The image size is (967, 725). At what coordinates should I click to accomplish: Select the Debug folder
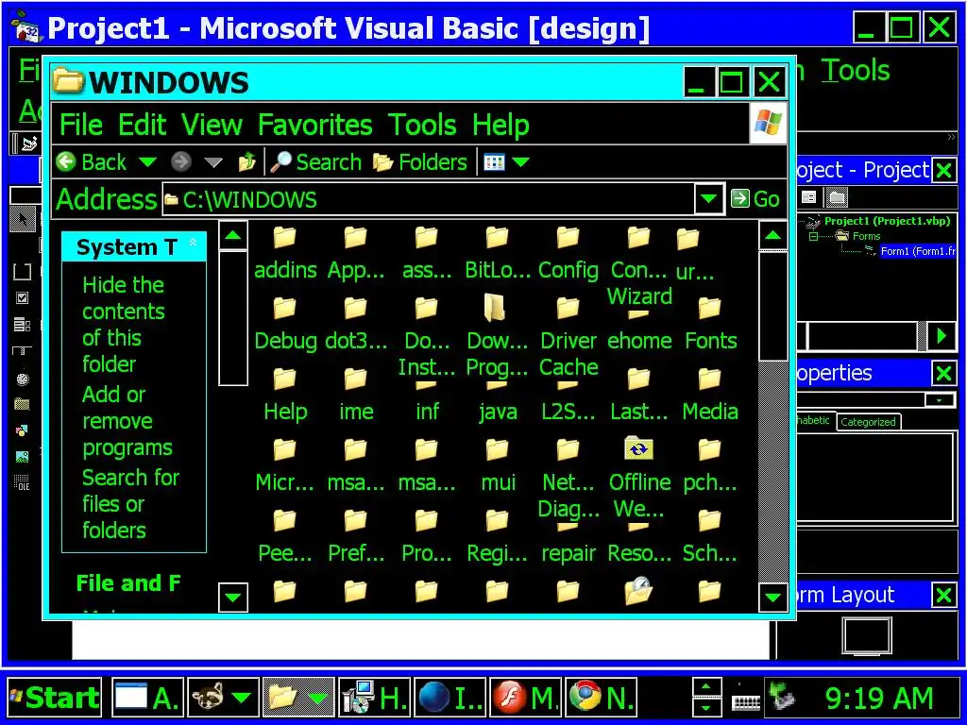tap(285, 326)
